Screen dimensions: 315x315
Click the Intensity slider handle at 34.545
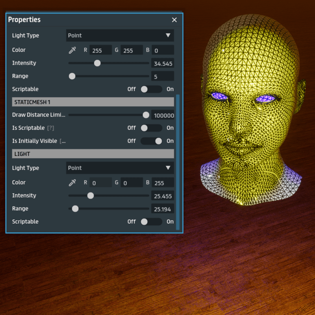point(97,63)
